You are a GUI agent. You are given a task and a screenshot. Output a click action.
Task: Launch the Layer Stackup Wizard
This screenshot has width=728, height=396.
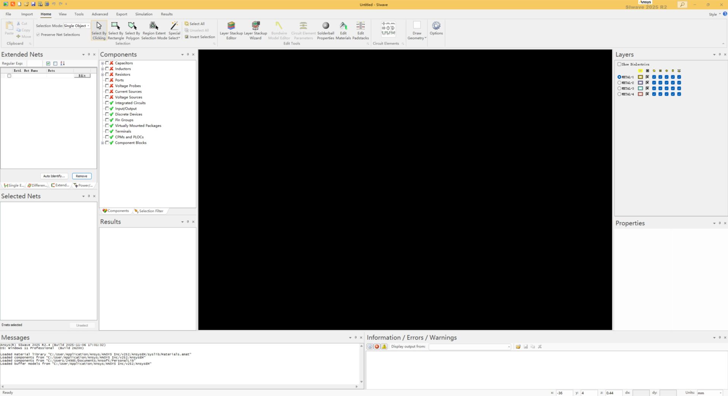[256, 30]
